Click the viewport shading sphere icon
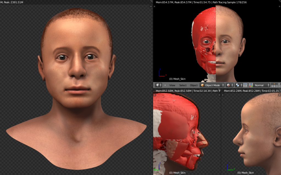The width and height of the screenshot is (281, 175). 228,85
